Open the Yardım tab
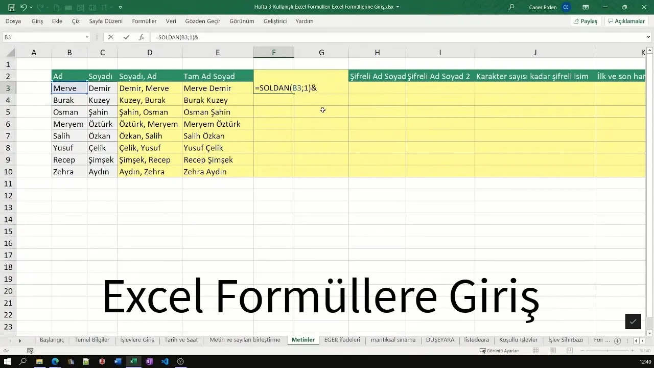 pos(305,21)
